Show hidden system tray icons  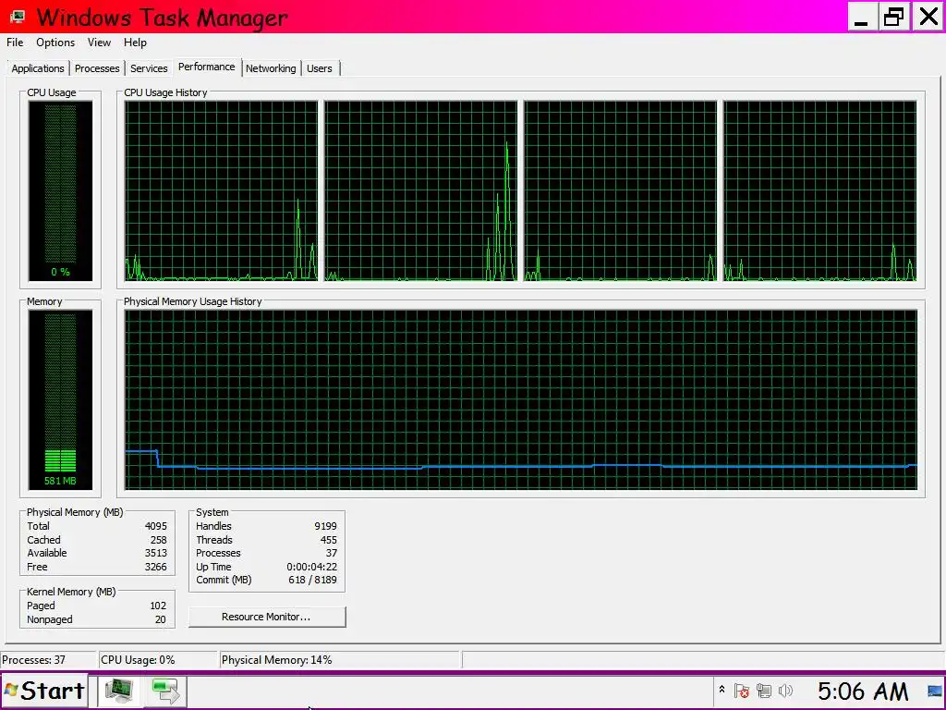[x=722, y=690]
